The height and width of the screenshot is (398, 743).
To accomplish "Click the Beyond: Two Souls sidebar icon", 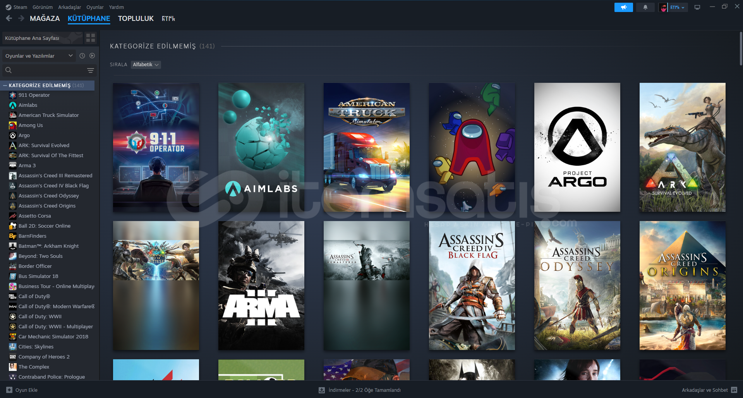I will click(x=13, y=256).
